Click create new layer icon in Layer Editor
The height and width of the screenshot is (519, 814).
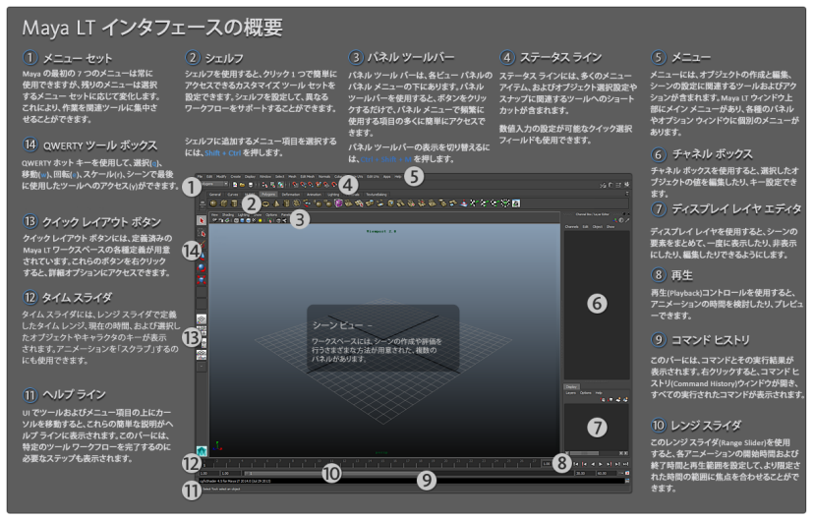617,400
